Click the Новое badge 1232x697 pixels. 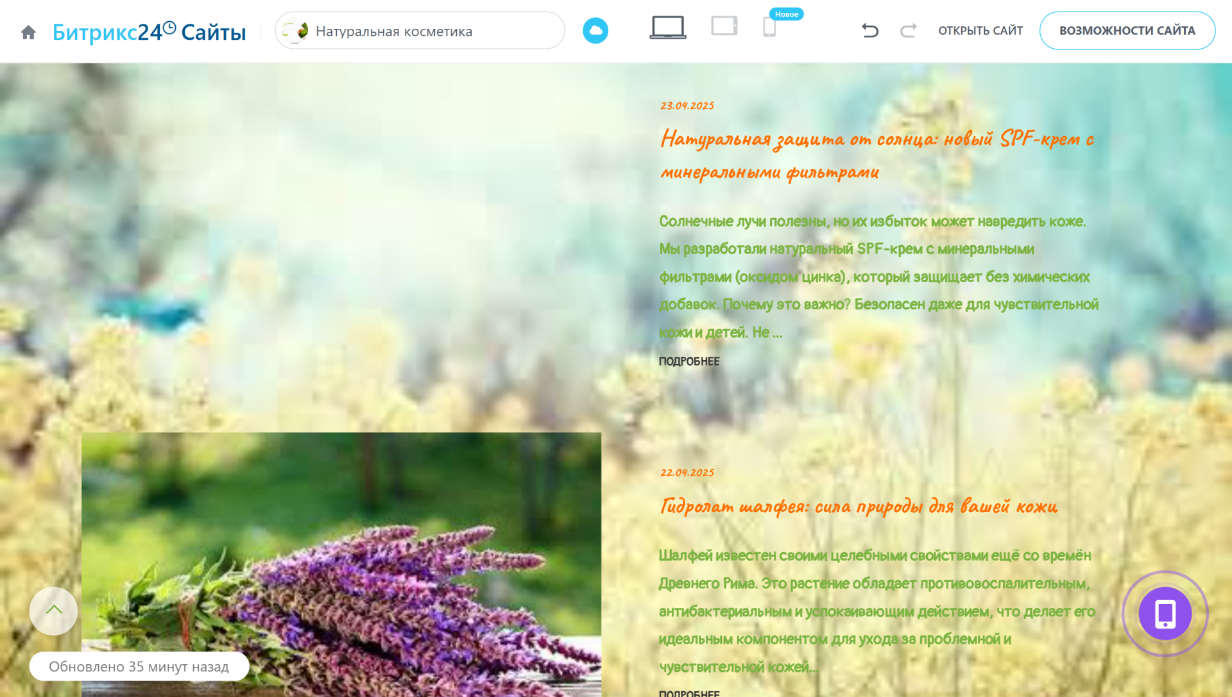pos(786,14)
